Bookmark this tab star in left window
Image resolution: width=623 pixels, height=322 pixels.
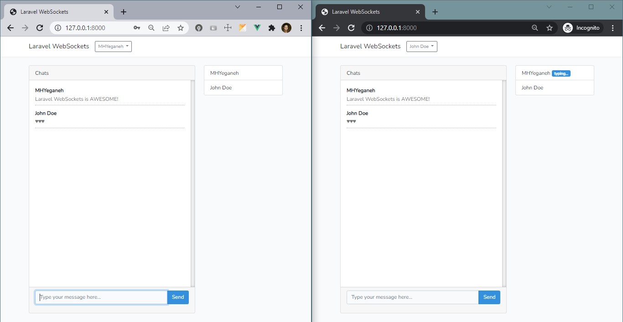point(181,28)
